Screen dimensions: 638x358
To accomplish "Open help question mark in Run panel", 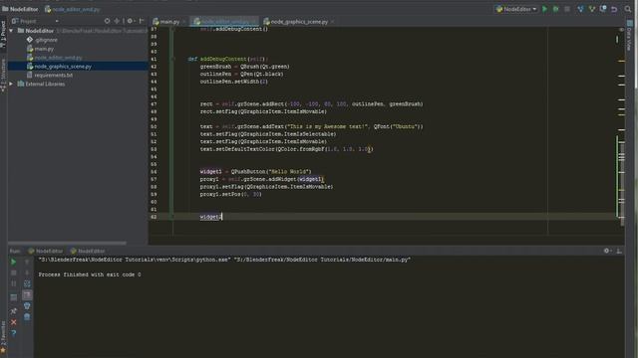I will point(13,333).
